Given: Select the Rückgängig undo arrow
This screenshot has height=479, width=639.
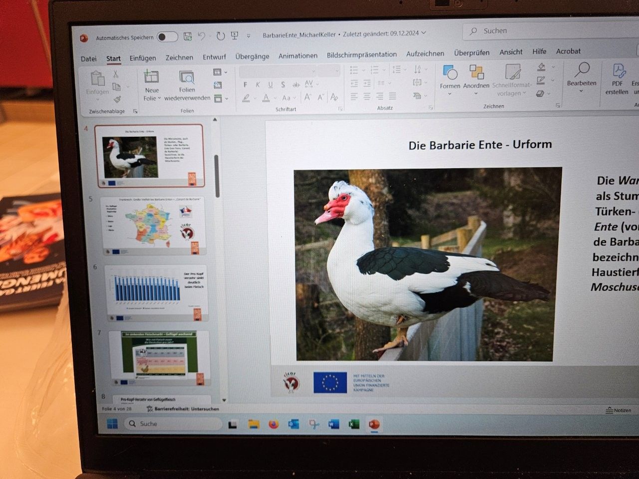Looking at the screenshot, I should (x=202, y=35).
